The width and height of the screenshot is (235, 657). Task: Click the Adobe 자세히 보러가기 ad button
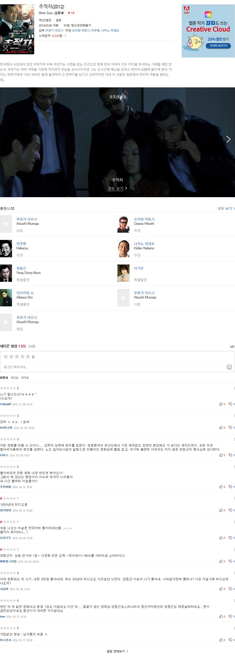tap(218, 45)
